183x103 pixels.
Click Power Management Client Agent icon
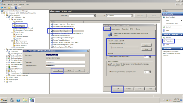(x=52, y=38)
